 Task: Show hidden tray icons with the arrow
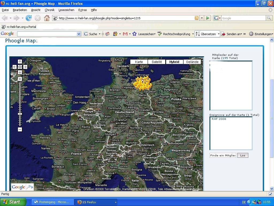(x=249, y=202)
